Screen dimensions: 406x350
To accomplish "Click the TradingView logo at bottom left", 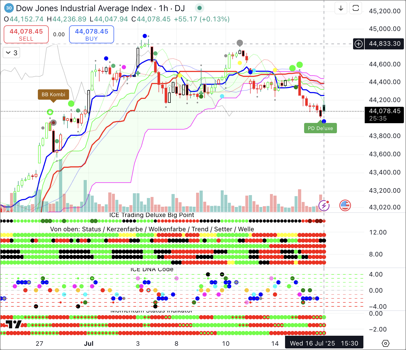I will 13,324.
